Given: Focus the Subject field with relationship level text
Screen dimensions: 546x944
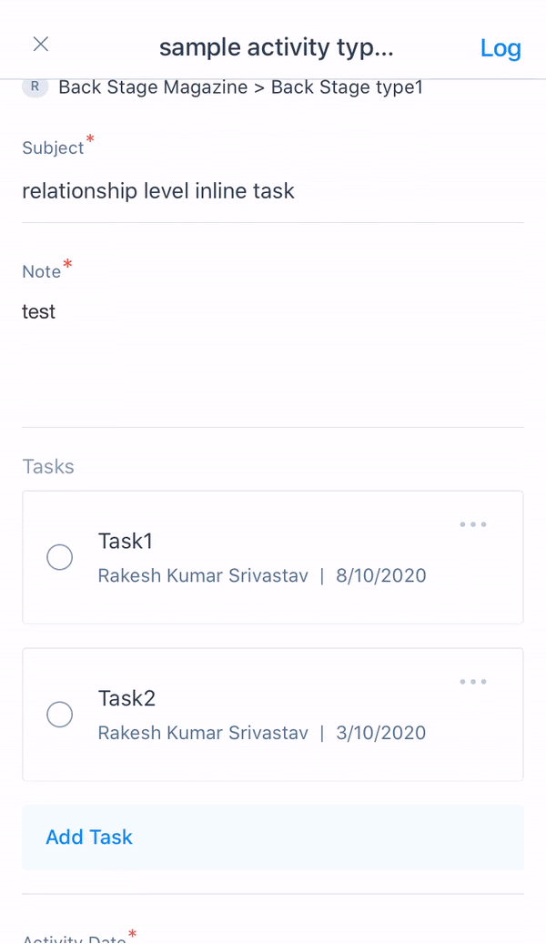Looking at the screenshot, I should 158,191.
